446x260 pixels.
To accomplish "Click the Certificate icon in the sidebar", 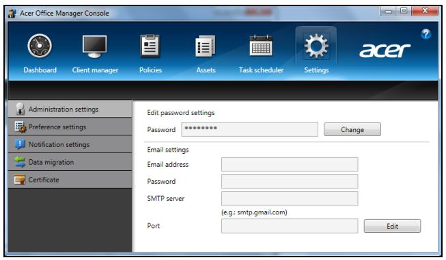I will point(20,180).
